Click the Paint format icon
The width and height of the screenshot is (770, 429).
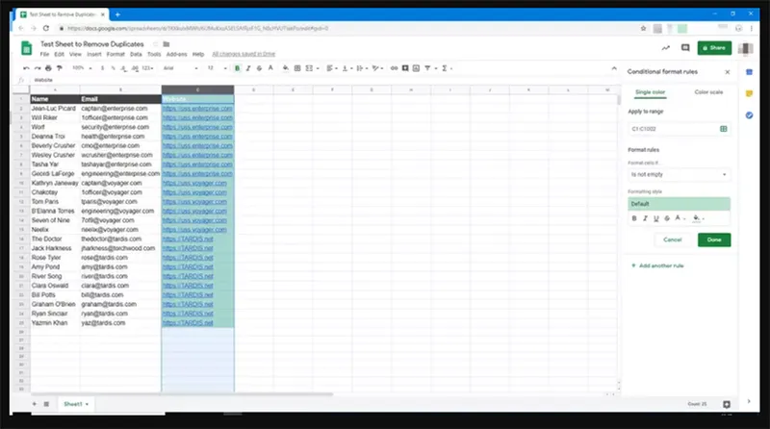tap(60, 68)
